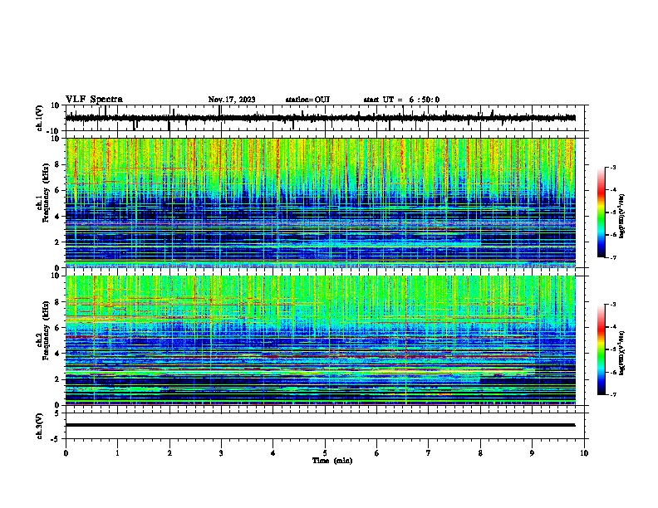Click the "VLF Spectra" title text
658x508 pixels.
coord(94,100)
